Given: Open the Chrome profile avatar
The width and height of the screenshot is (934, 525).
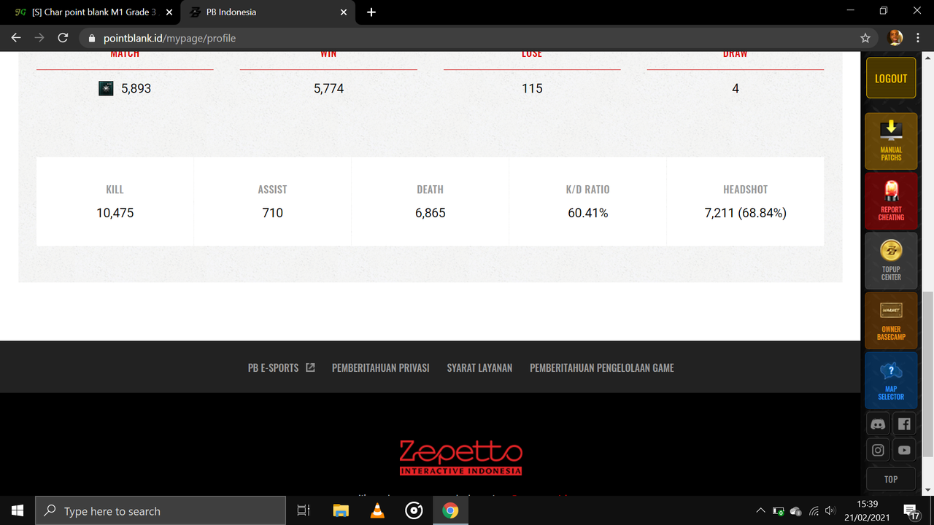Looking at the screenshot, I should click(x=895, y=38).
